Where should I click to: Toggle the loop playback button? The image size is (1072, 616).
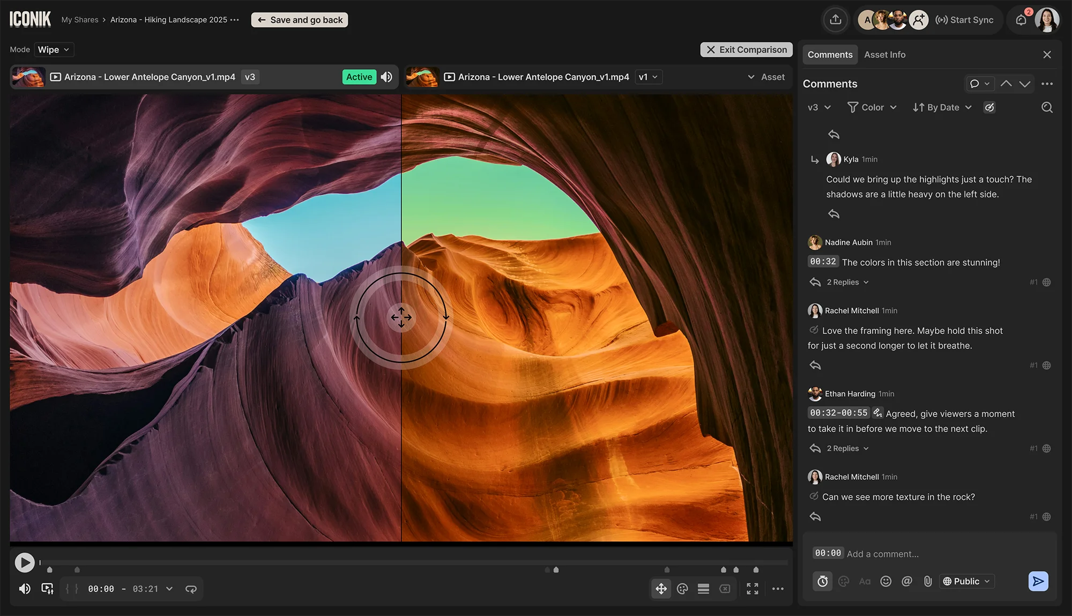point(191,589)
